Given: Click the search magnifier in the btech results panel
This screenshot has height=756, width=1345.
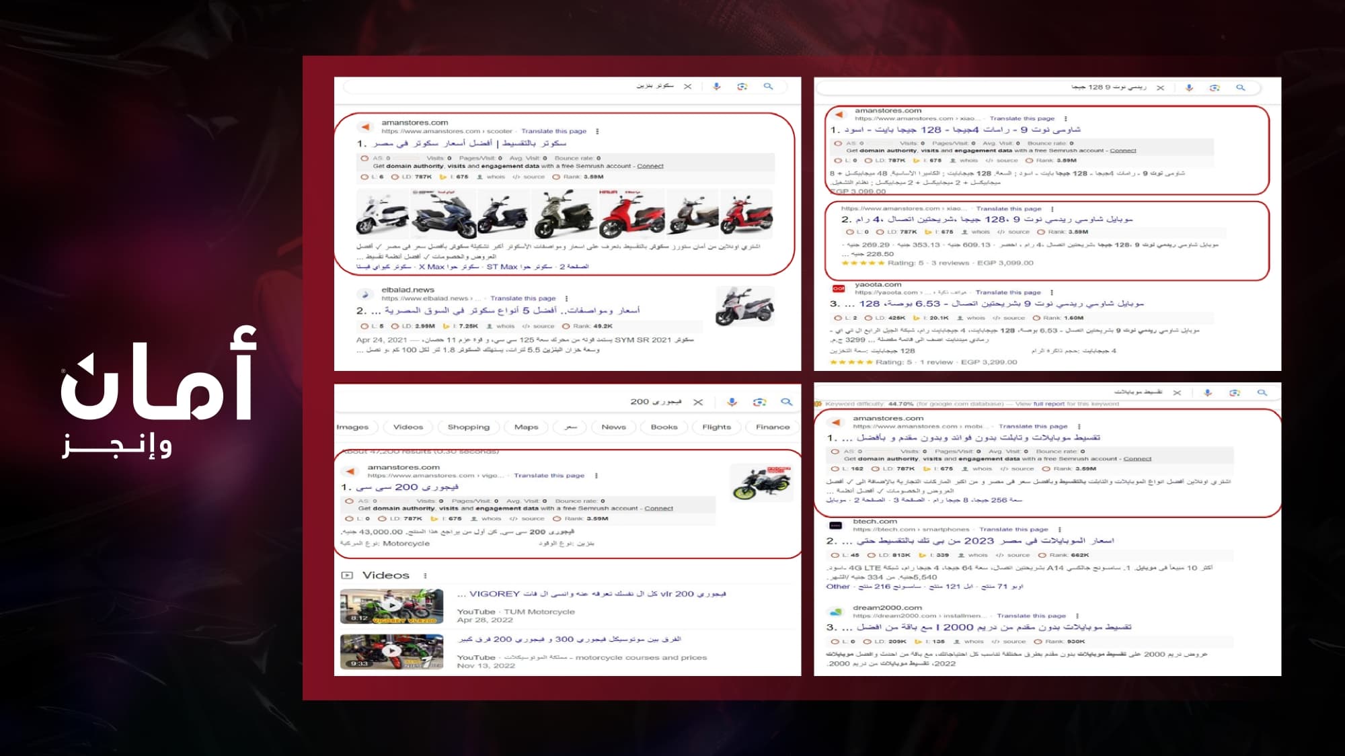Looking at the screenshot, I should [x=1262, y=392].
